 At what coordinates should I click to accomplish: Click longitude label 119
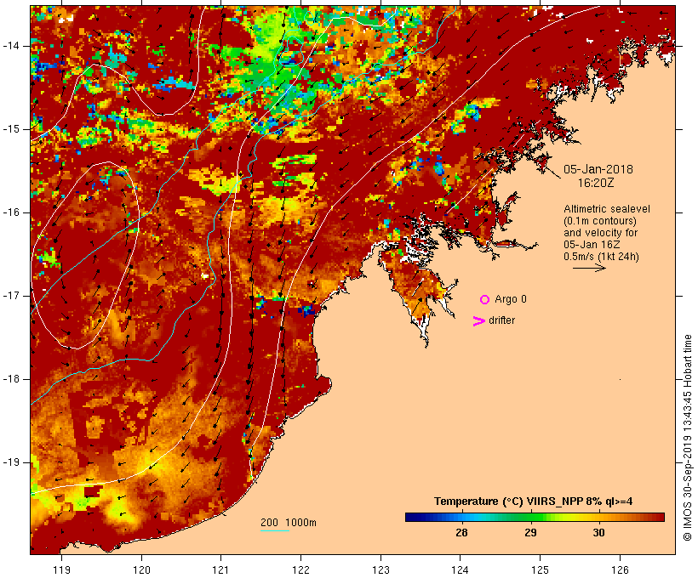click(61, 570)
